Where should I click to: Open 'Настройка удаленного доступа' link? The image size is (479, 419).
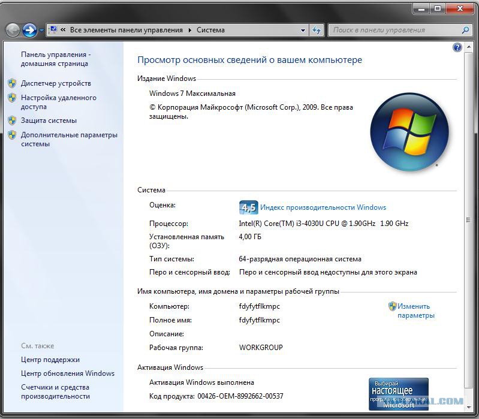tap(58, 102)
